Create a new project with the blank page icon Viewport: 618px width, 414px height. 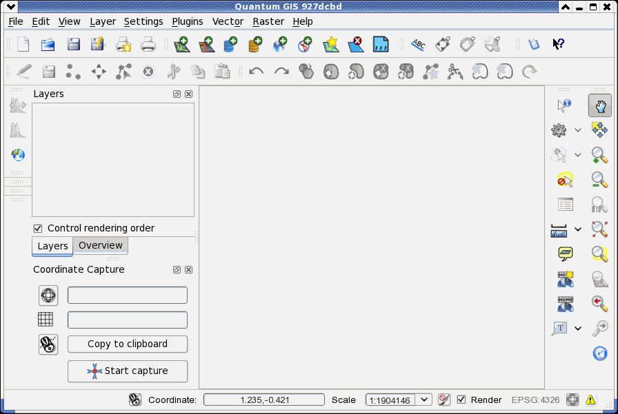(23, 44)
